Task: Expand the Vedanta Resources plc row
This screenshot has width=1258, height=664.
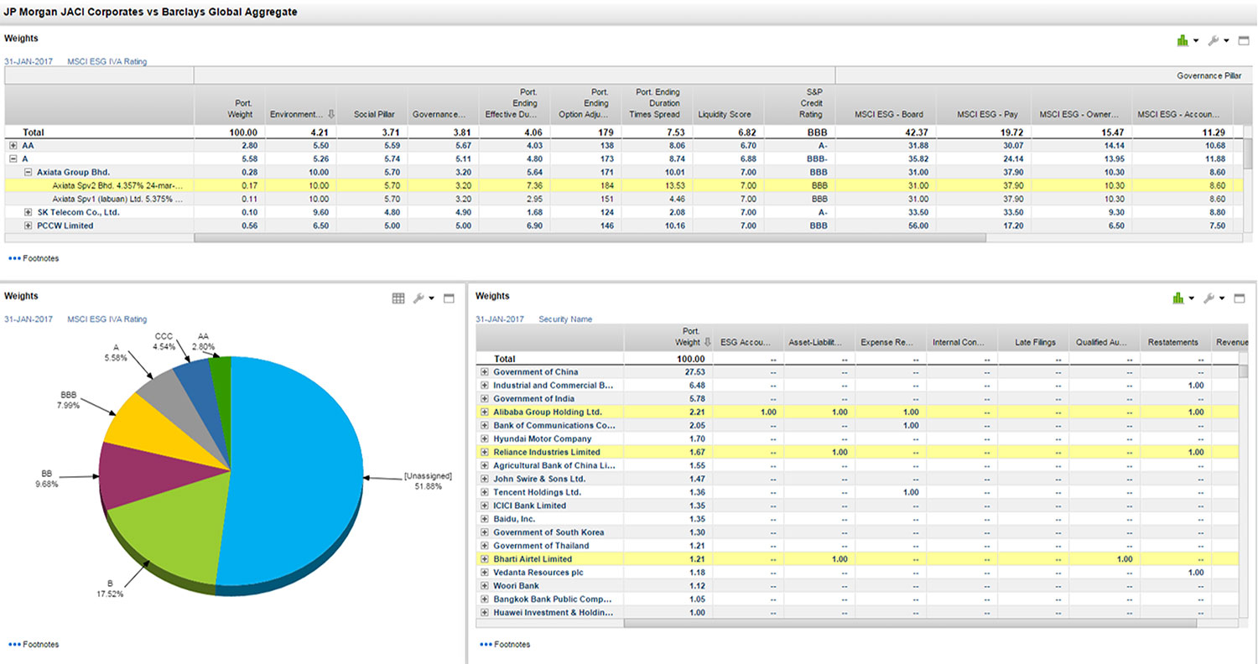Action: 485,573
